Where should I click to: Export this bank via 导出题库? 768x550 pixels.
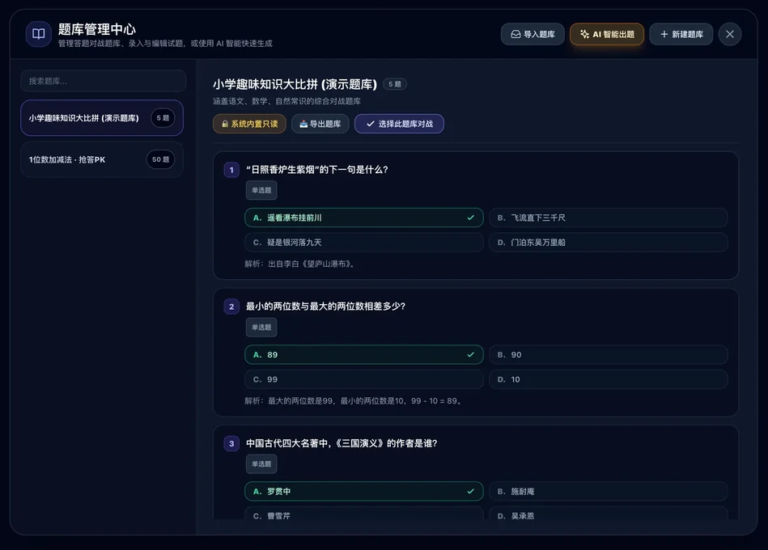[320, 124]
